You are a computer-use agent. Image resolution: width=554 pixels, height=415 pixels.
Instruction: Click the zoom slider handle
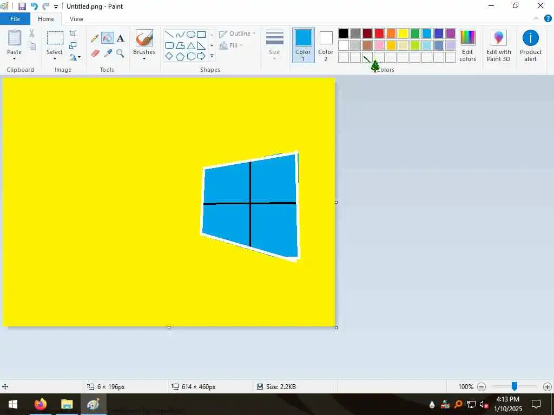(x=515, y=386)
